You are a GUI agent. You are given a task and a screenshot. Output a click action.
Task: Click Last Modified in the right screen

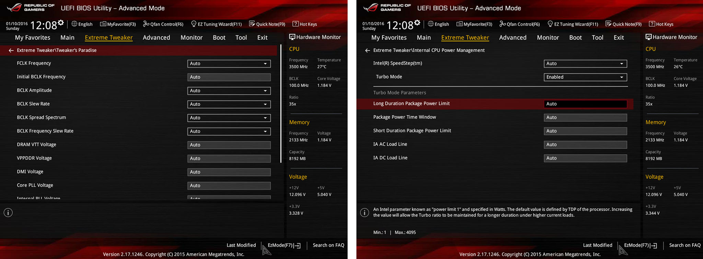point(598,245)
